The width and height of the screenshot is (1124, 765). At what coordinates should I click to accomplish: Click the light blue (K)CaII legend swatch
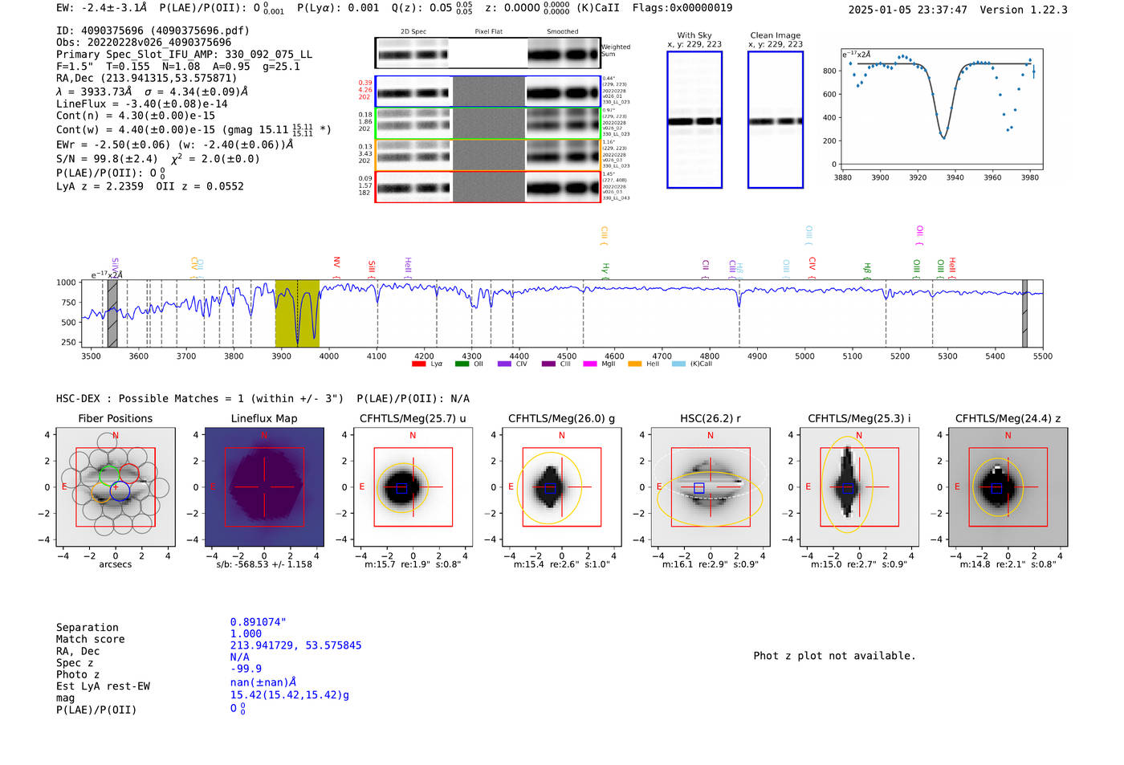point(678,364)
